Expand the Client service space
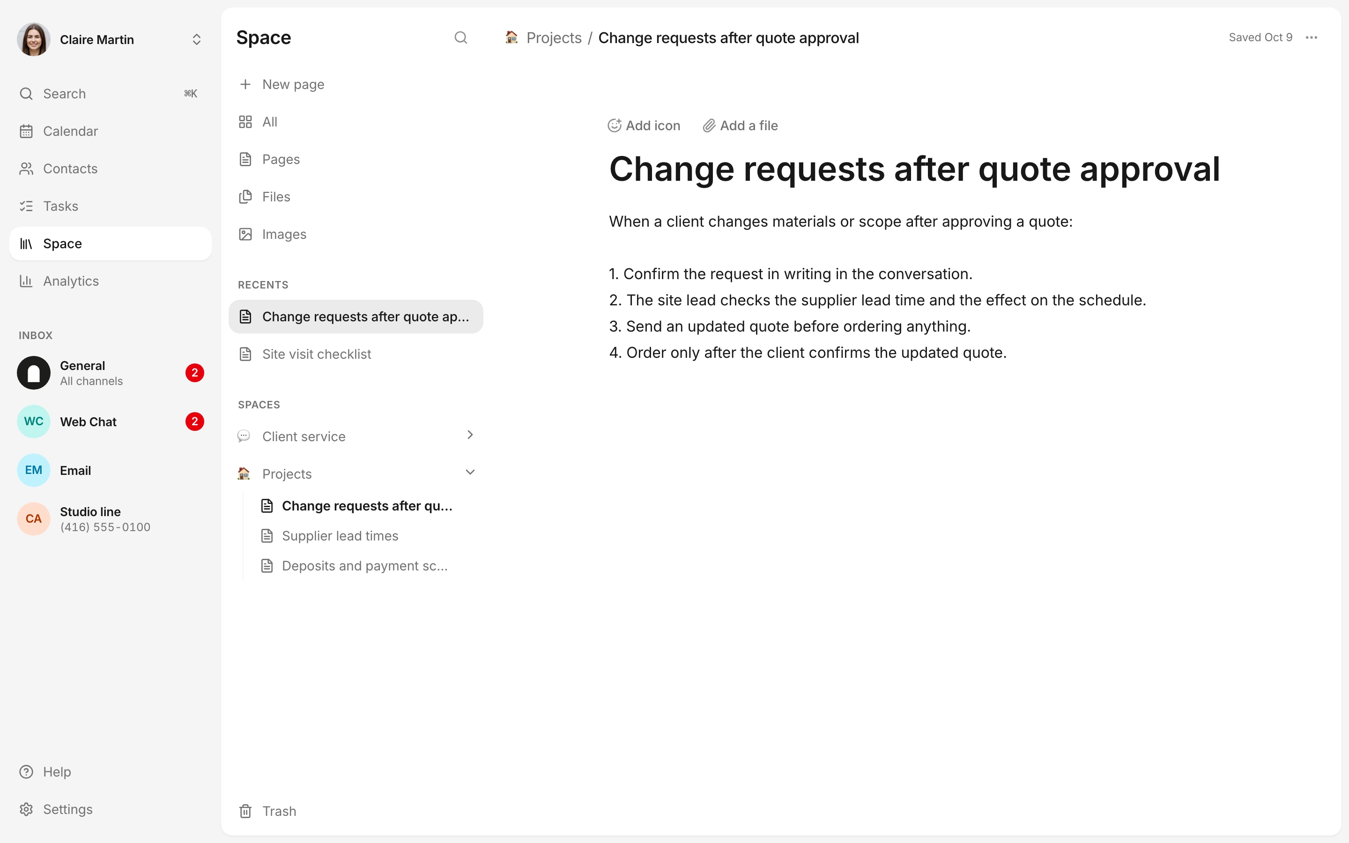Image resolution: width=1349 pixels, height=843 pixels. coord(470,435)
